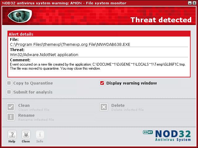Uncheck Display warning window checkbox
The image size is (198, 148).
point(102,83)
